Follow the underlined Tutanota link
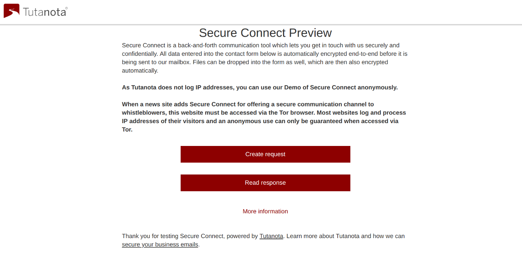 [x=271, y=236]
